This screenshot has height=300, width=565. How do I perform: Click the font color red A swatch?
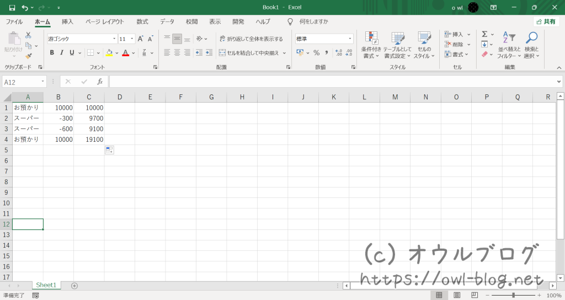125,53
